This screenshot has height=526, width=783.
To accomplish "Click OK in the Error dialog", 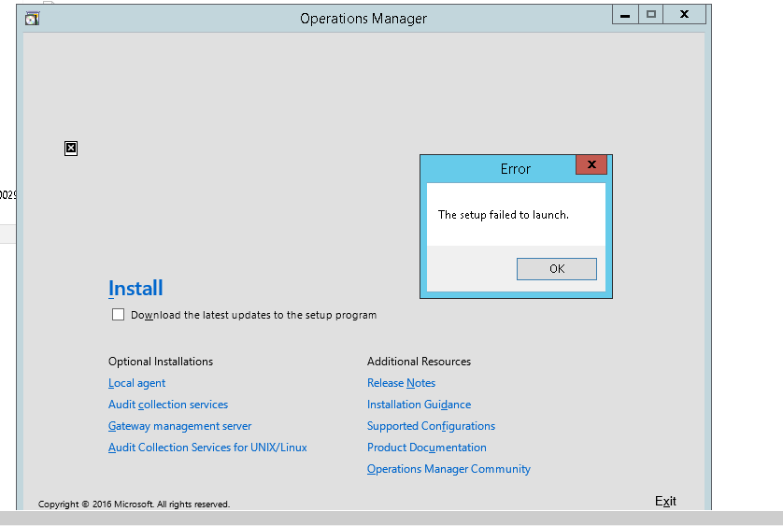I will pyautogui.click(x=556, y=269).
